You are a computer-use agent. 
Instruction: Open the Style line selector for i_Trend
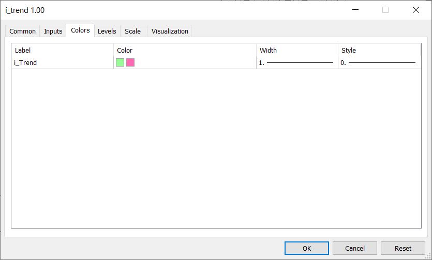pyautogui.click(x=379, y=62)
